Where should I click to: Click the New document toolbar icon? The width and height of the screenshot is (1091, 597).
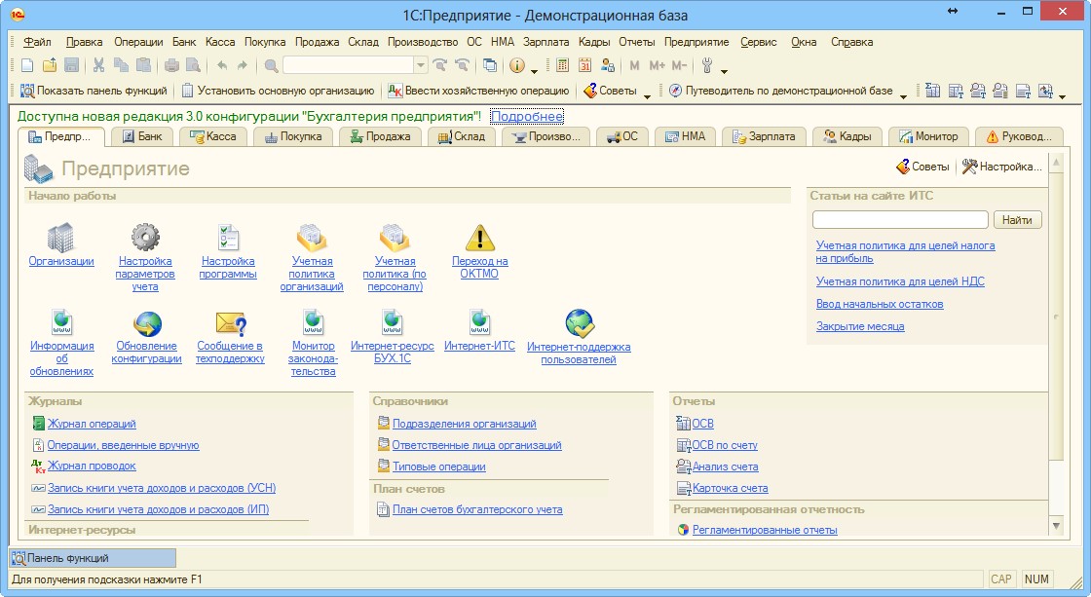coord(27,65)
